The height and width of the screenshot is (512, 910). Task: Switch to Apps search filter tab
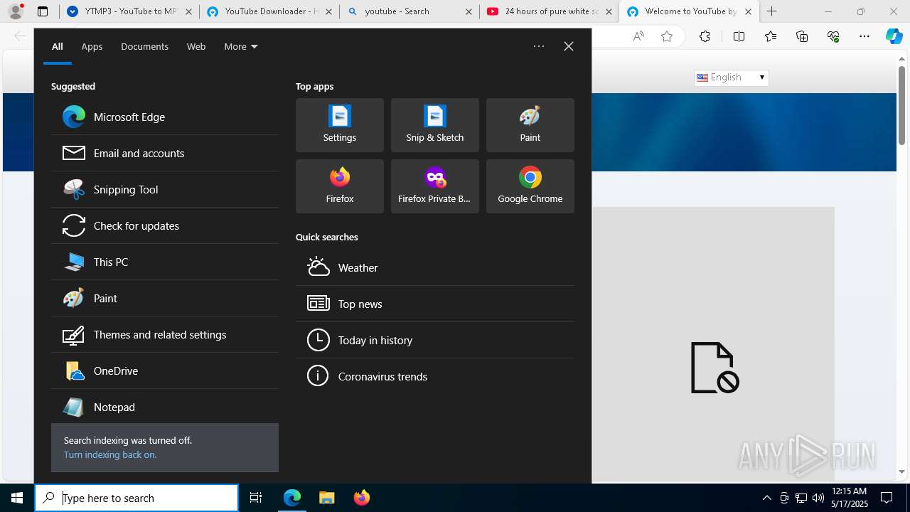tap(92, 46)
